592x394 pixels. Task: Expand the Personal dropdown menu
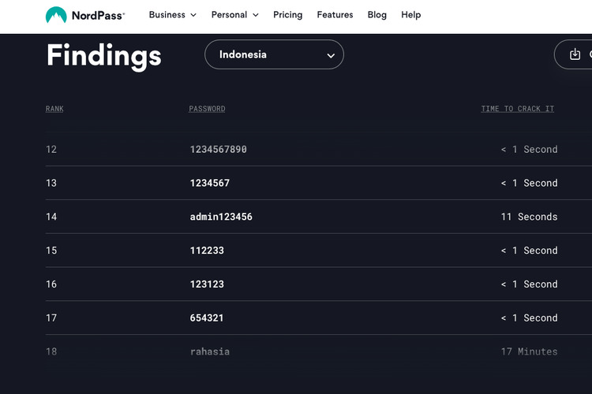(x=234, y=15)
